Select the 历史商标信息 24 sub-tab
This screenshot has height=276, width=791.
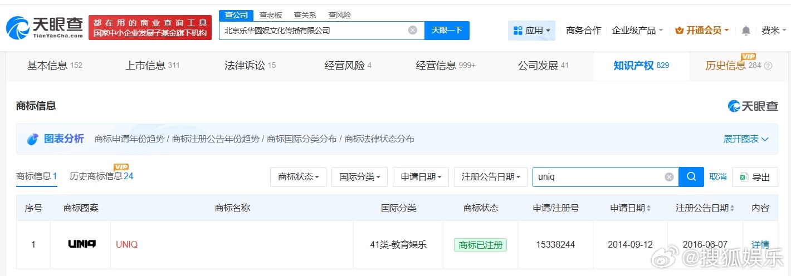click(x=101, y=176)
